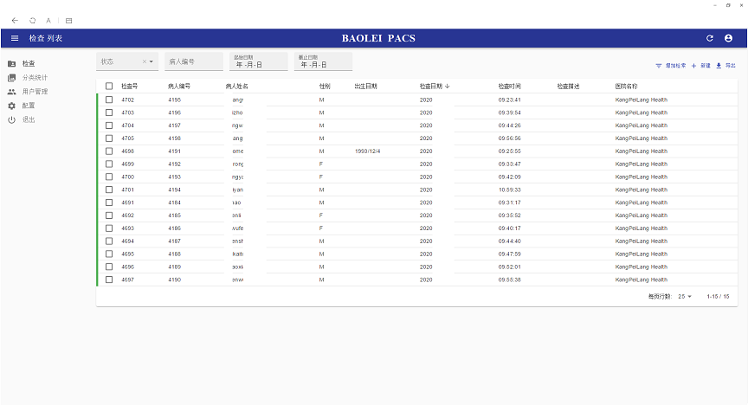Open the user account profile icon
This screenshot has width=748, height=405.
coord(728,38)
